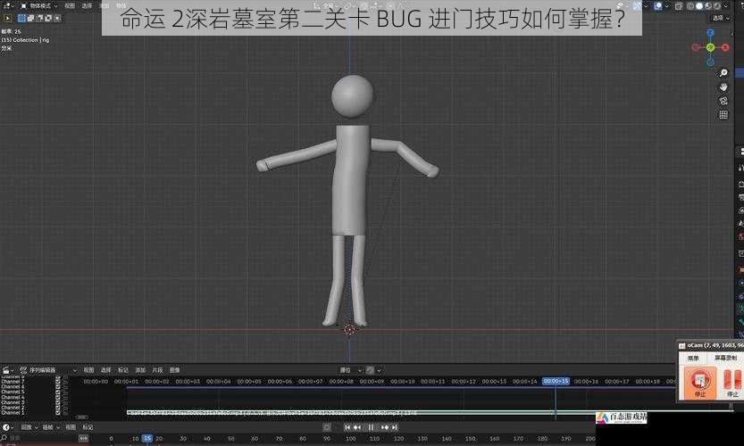Toggle the Channel 7 mute checkbox

coord(58,382)
